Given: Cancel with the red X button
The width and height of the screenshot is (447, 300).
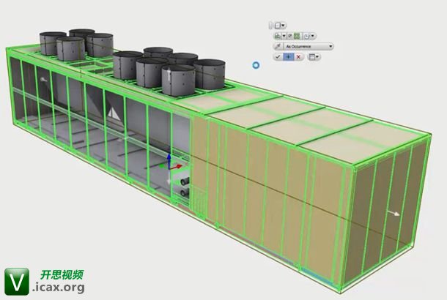Looking at the screenshot, I should [x=298, y=56].
